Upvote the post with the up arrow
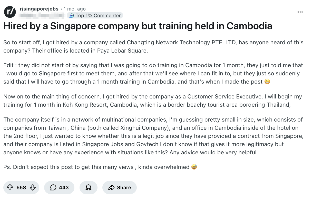 click(10, 187)
